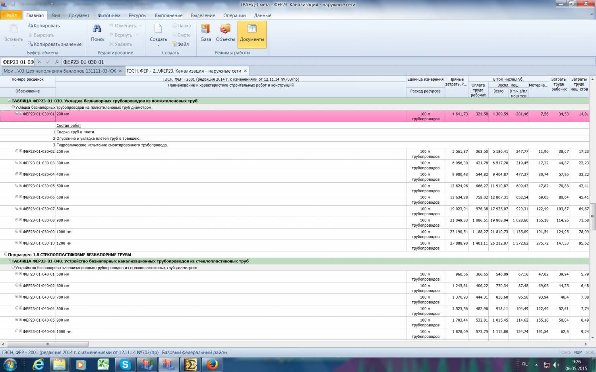Switch to the Ресурсы ribbon tab
Image resolution: width=596 pixels, height=372 pixels.
tap(137, 15)
